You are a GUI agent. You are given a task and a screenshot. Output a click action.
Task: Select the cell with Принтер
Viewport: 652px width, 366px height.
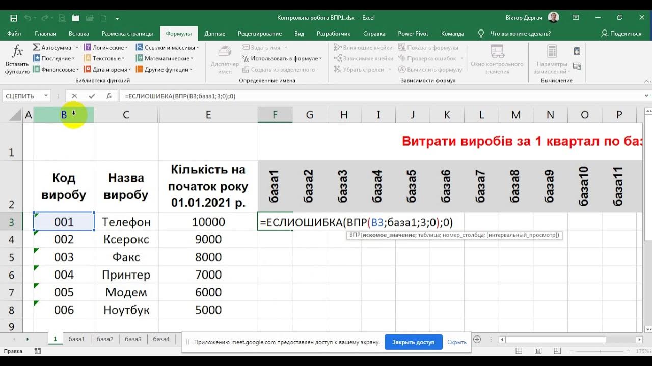pos(126,274)
